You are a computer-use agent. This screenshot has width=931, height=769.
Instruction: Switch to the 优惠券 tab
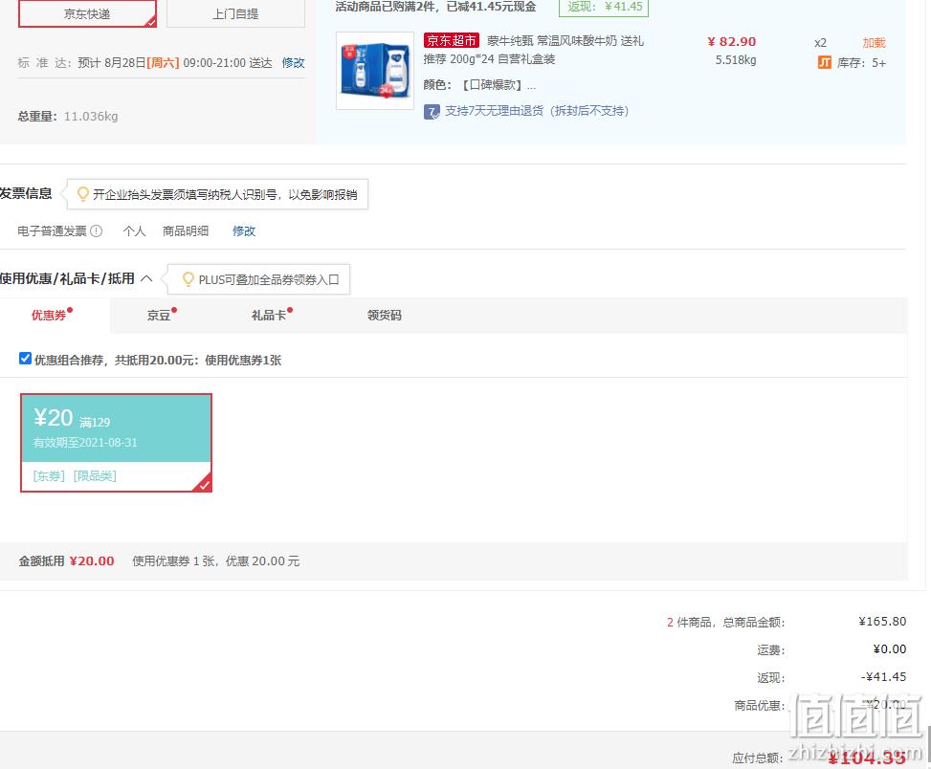(x=49, y=315)
